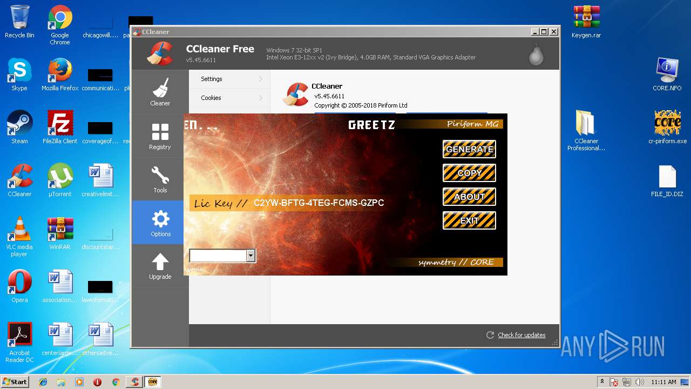This screenshot has width=691, height=389.
Task: Select Settings in the Options submenu
Action: tap(229, 79)
